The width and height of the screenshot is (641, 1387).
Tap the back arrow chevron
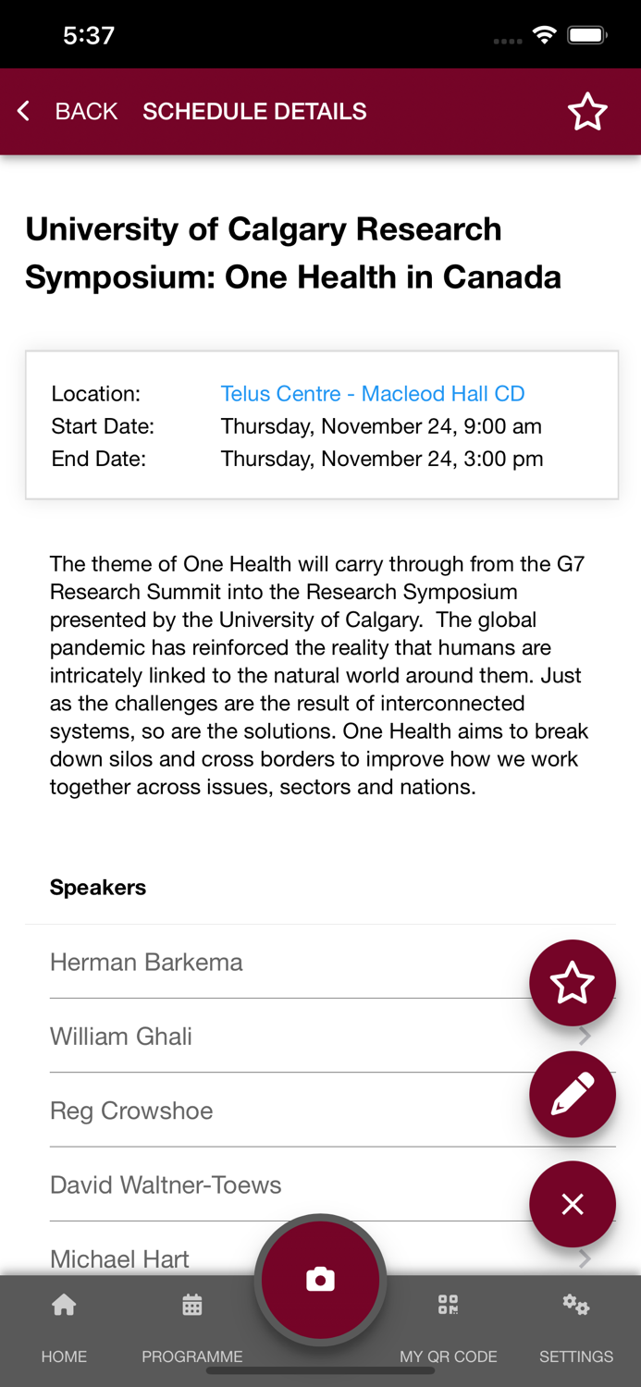click(x=24, y=112)
